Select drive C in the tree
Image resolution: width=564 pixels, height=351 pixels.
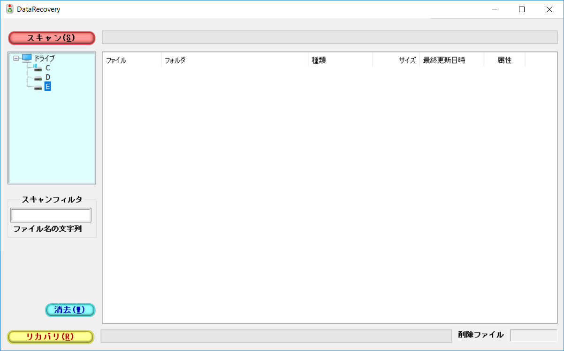click(x=48, y=68)
